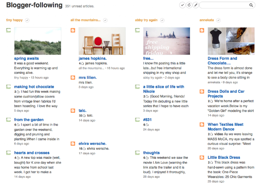Open the 'free shipping friday' beach thumbnail

coord(167,41)
